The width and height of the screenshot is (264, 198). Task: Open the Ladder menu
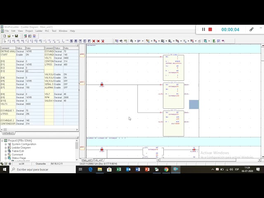pos(39,31)
